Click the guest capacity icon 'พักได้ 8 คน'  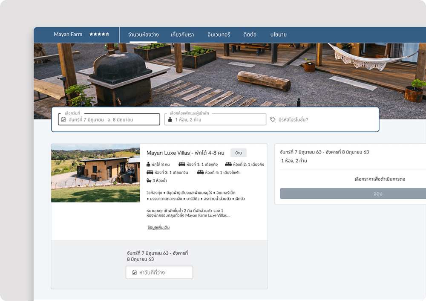pos(148,164)
